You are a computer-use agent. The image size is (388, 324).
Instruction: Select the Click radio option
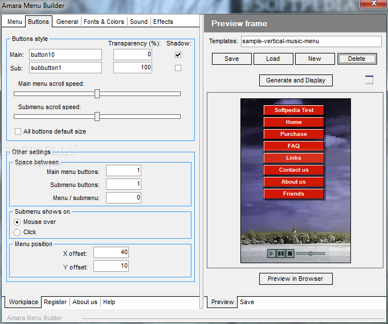pos(17,232)
